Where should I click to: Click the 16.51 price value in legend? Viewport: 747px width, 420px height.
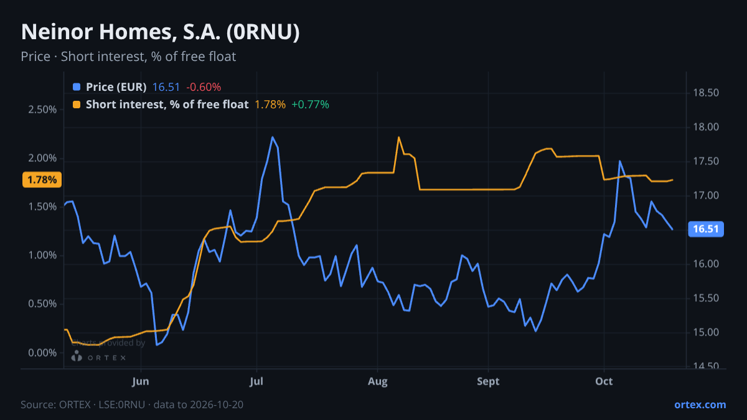166,87
